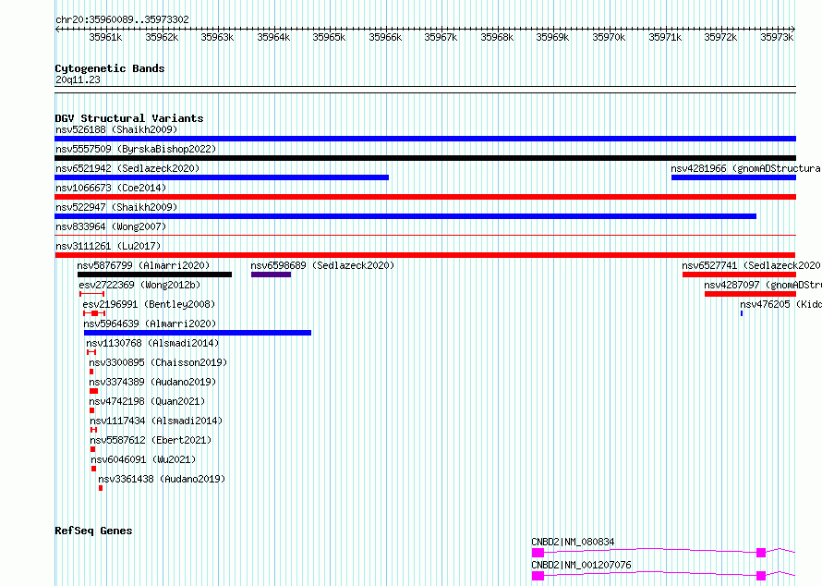The width and height of the screenshot is (822, 586).
Task: Open nsv6527741 (Sedlazeck2020) label
Action: (x=752, y=265)
